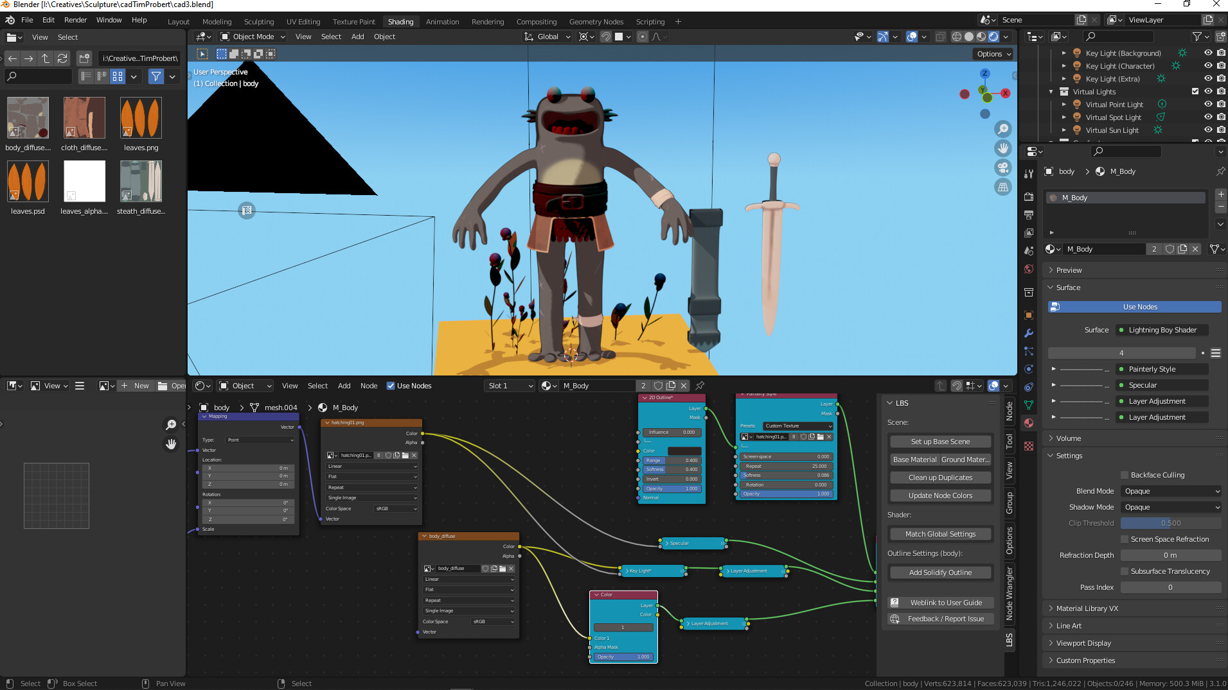
Task: Toggle Use Nodes checkbox in node editor
Action: (x=391, y=386)
